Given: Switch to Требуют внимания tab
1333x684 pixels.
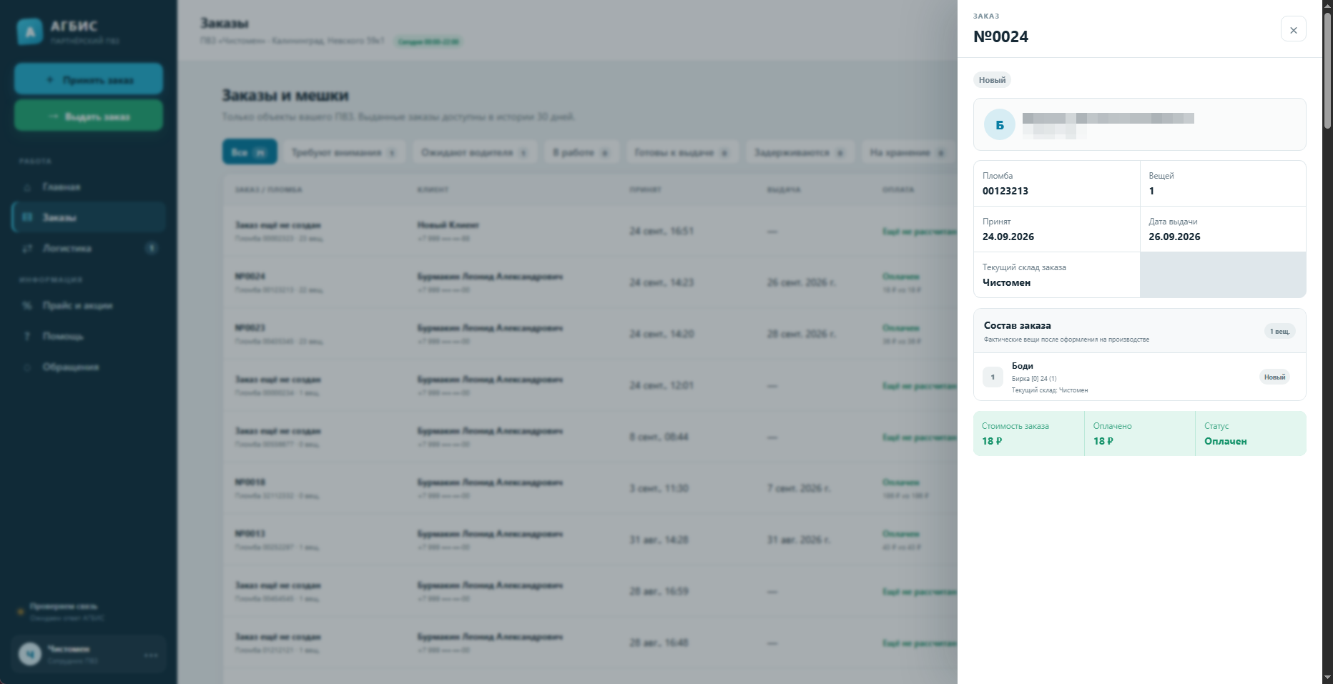Looking at the screenshot, I should [x=344, y=152].
